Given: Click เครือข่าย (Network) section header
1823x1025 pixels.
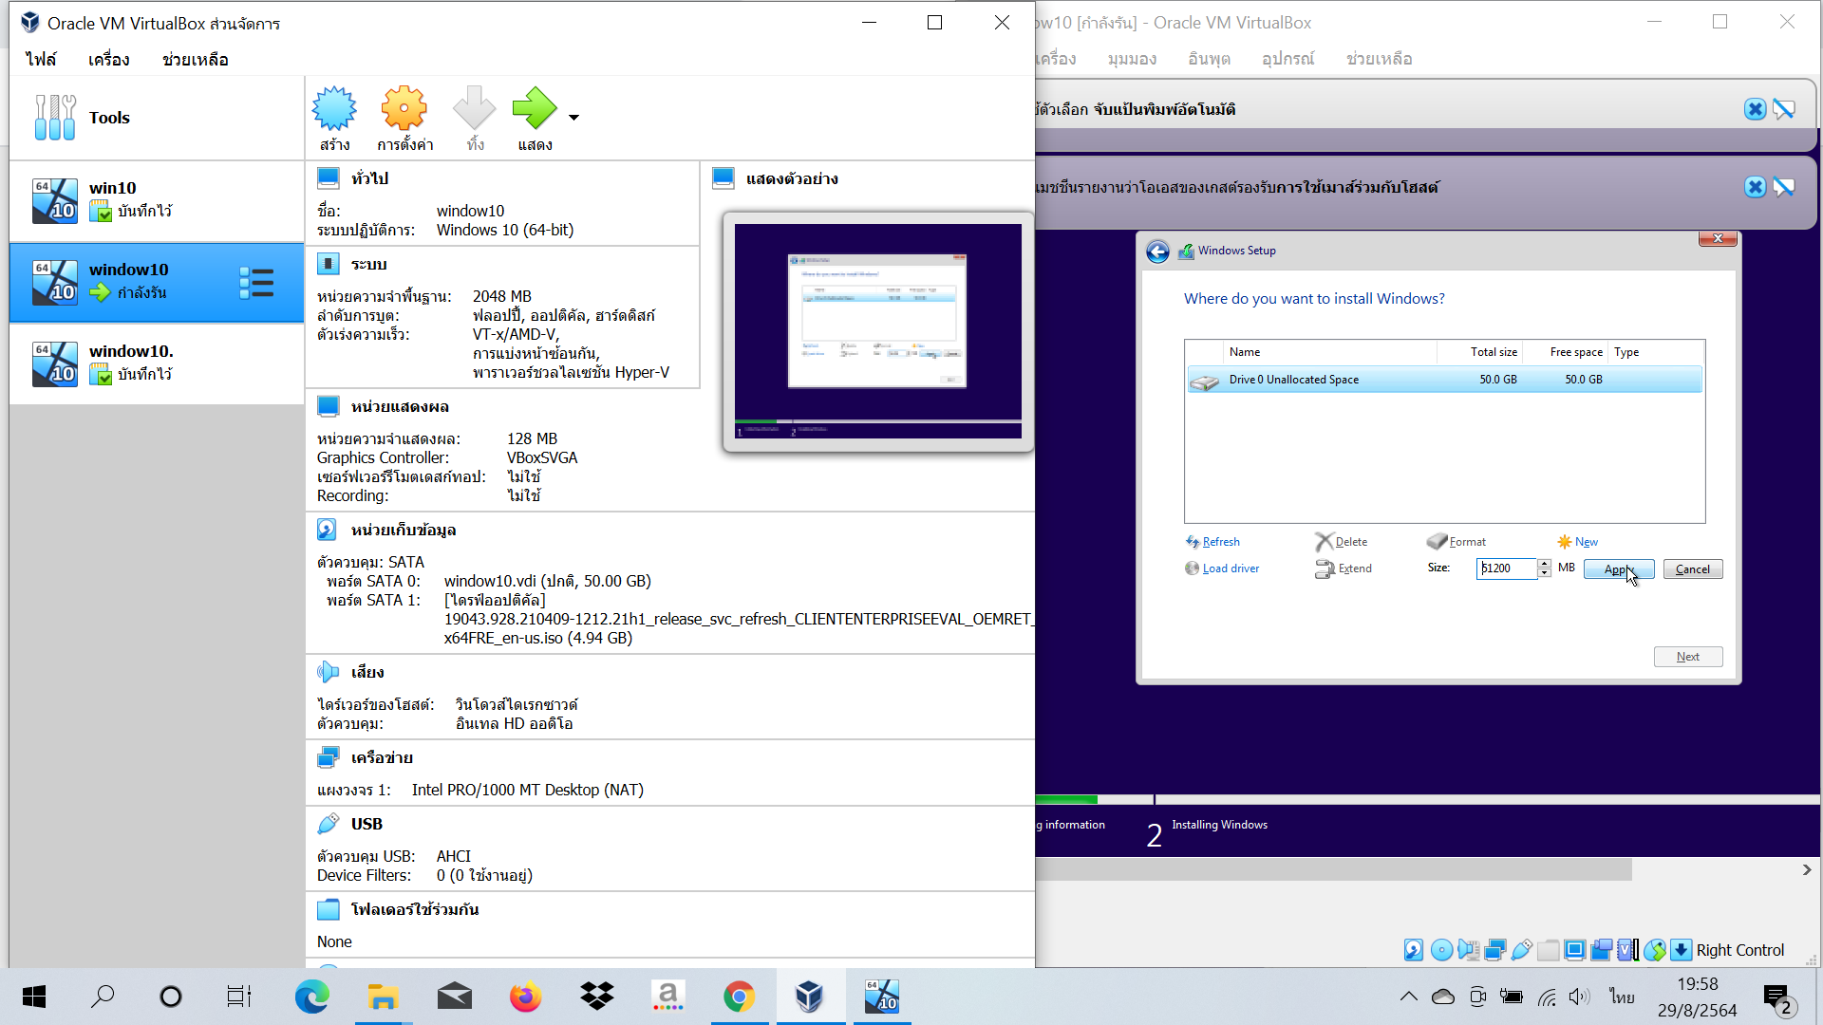Looking at the screenshot, I should point(382,757).
